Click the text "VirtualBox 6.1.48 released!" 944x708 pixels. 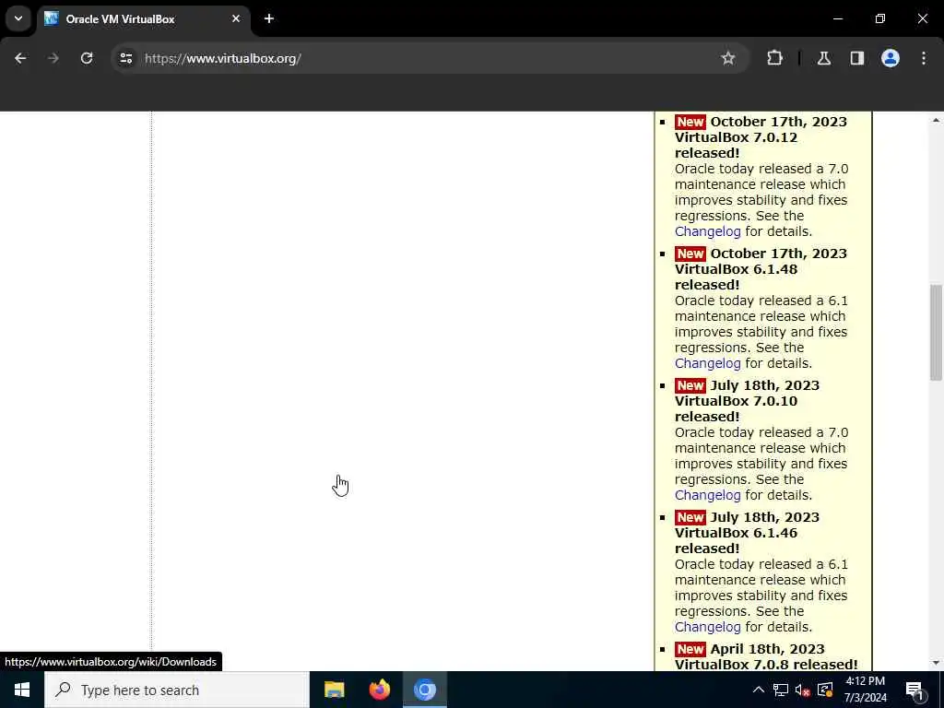736,277
